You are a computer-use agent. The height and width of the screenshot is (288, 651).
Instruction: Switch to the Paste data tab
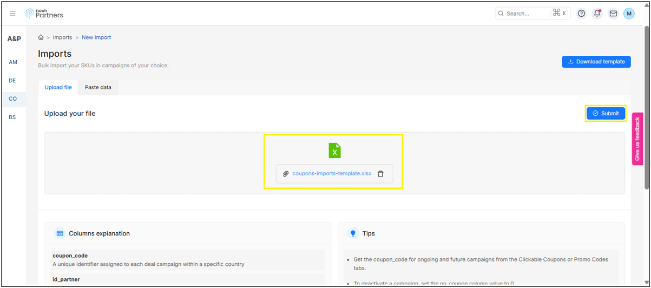coord(98,87)
